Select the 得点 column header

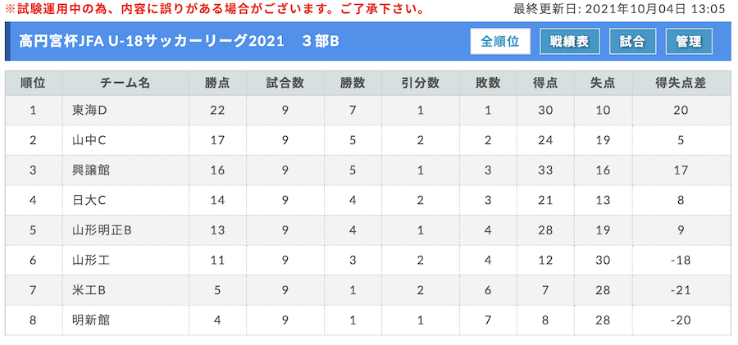click(x=545, y=84)
